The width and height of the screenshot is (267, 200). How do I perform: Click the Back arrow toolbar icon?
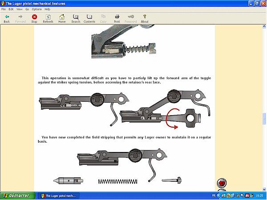point(7,16)
